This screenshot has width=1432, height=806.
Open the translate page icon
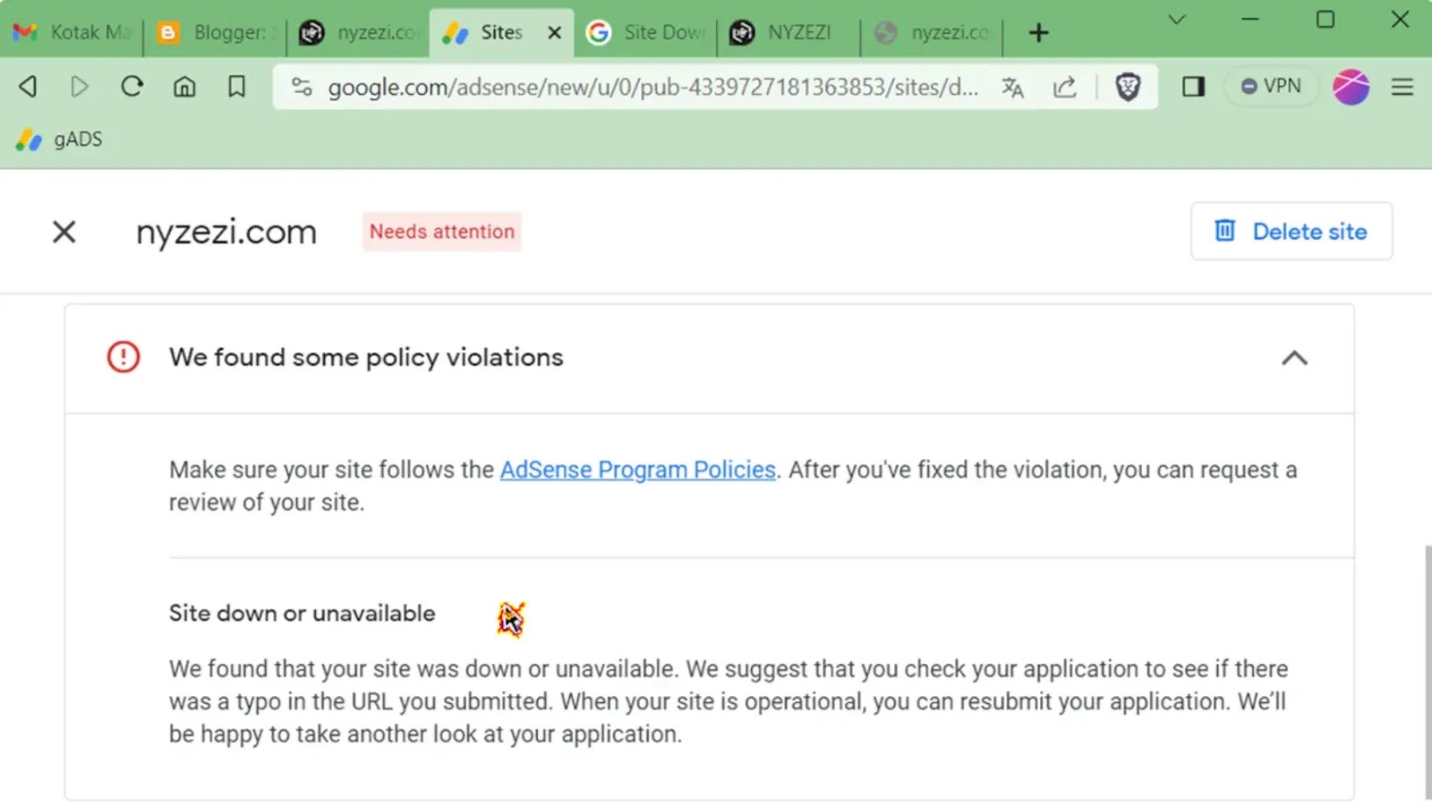tap(1012, 87)
